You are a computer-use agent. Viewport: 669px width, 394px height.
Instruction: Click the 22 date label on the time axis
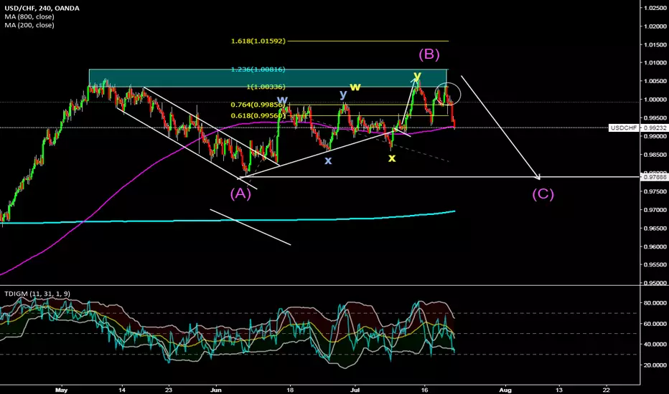(x=607, y=390)
